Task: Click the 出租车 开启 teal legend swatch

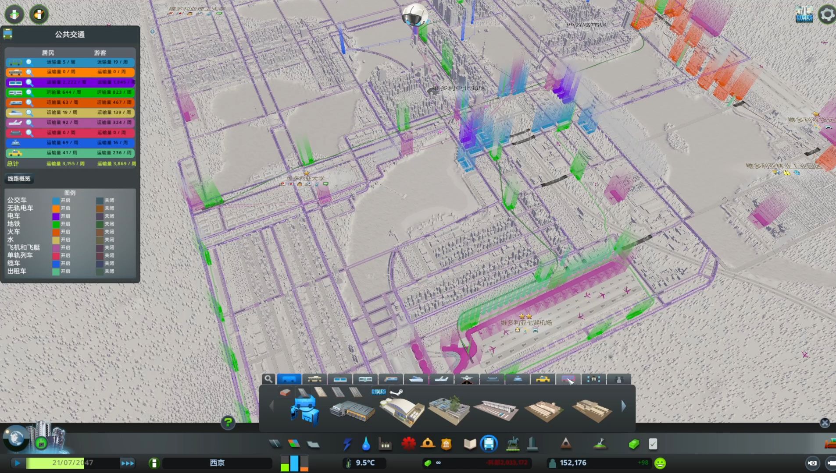Action: [56, 272]
